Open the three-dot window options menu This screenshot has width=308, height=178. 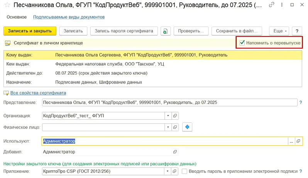tap(282, 5)
